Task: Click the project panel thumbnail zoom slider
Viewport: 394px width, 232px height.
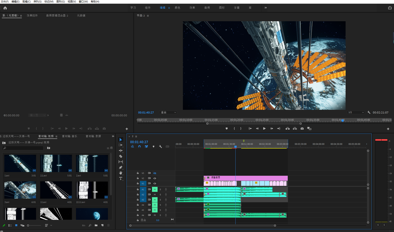Action: coord(28,225)
